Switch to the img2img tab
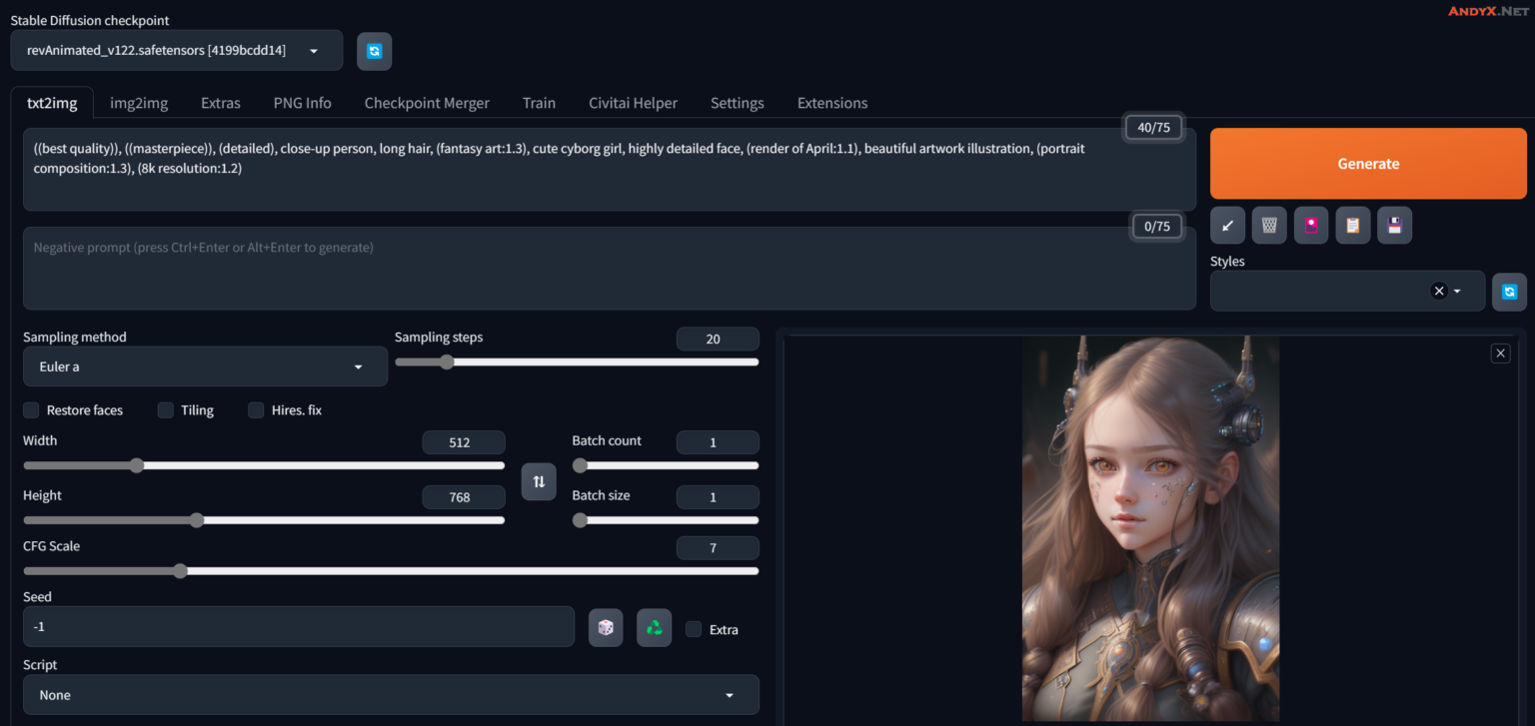 (x=139, y=103)
